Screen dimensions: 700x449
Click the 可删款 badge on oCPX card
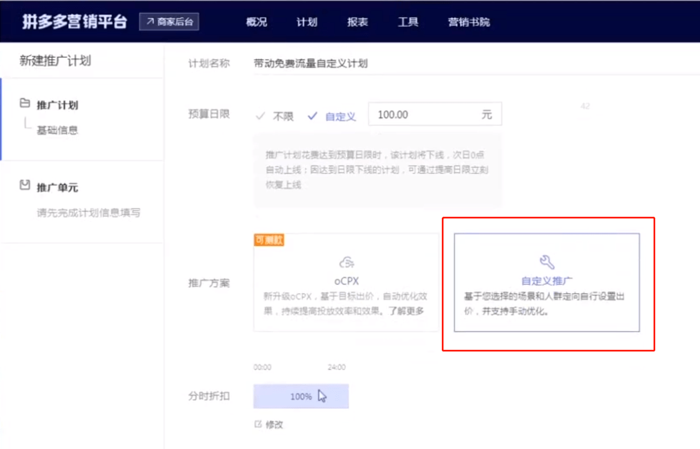pos(269,240)
